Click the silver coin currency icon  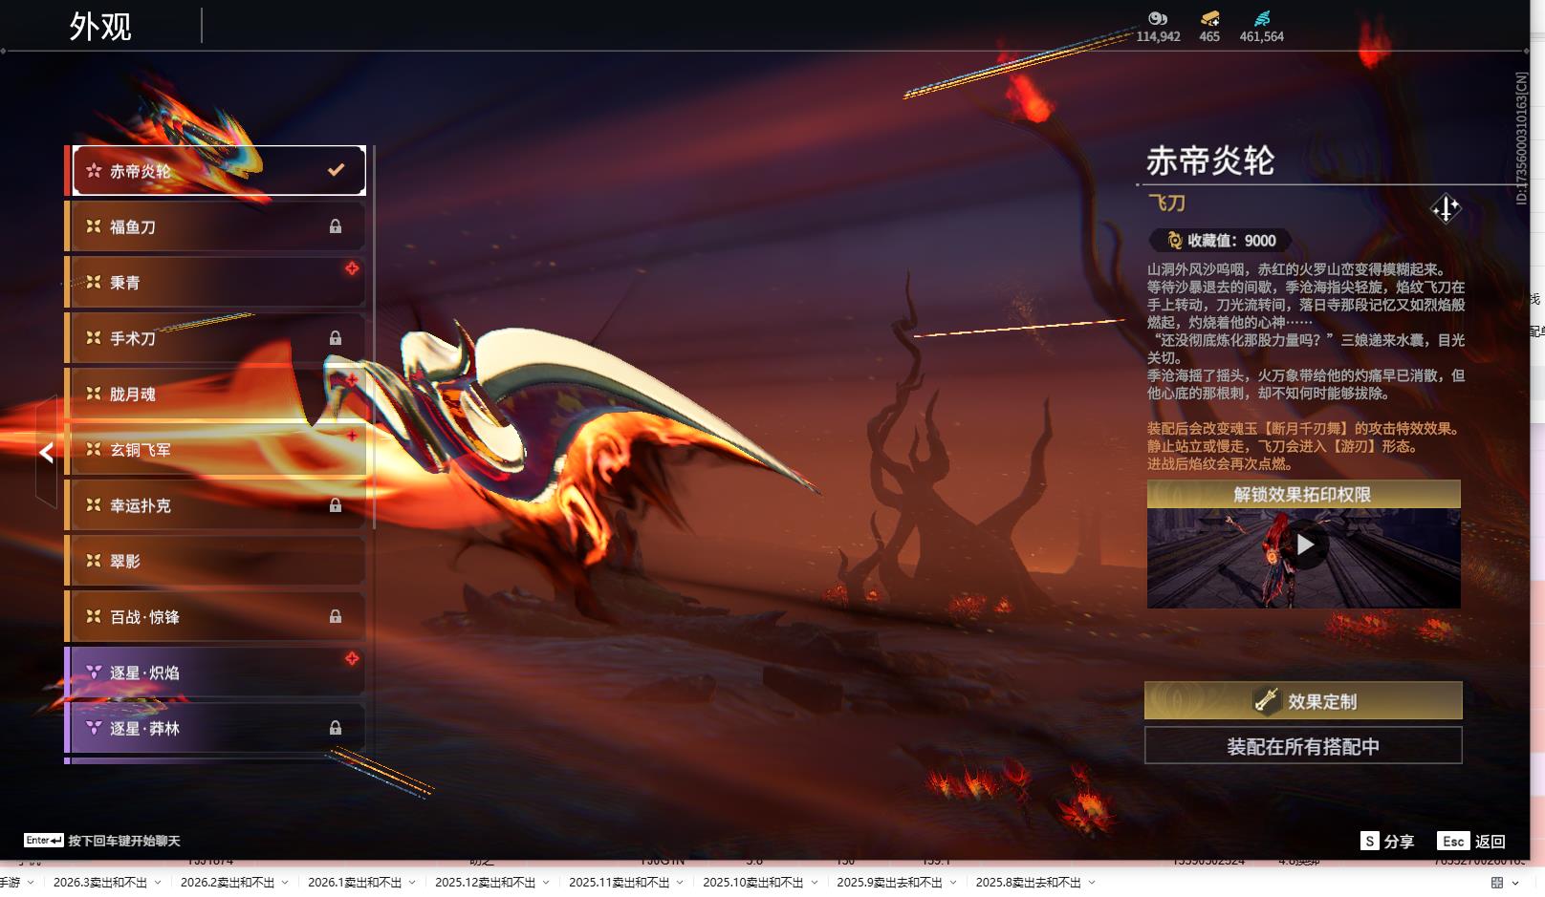1158,18
